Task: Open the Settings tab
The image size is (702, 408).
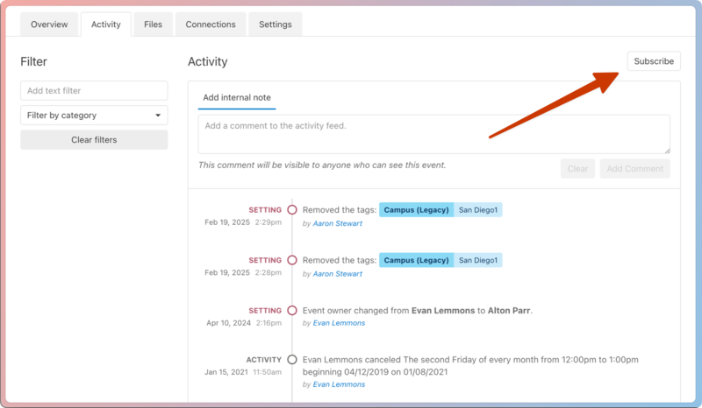Action: (275, 25)
